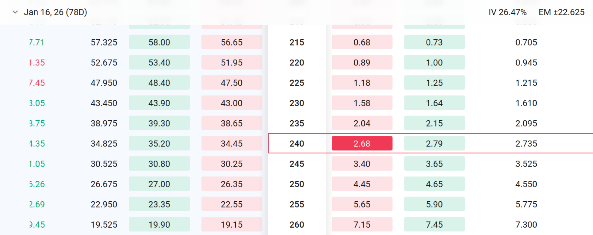Click the EM ±22.625 expected move label
593x235 pixels.
(561, 12)
